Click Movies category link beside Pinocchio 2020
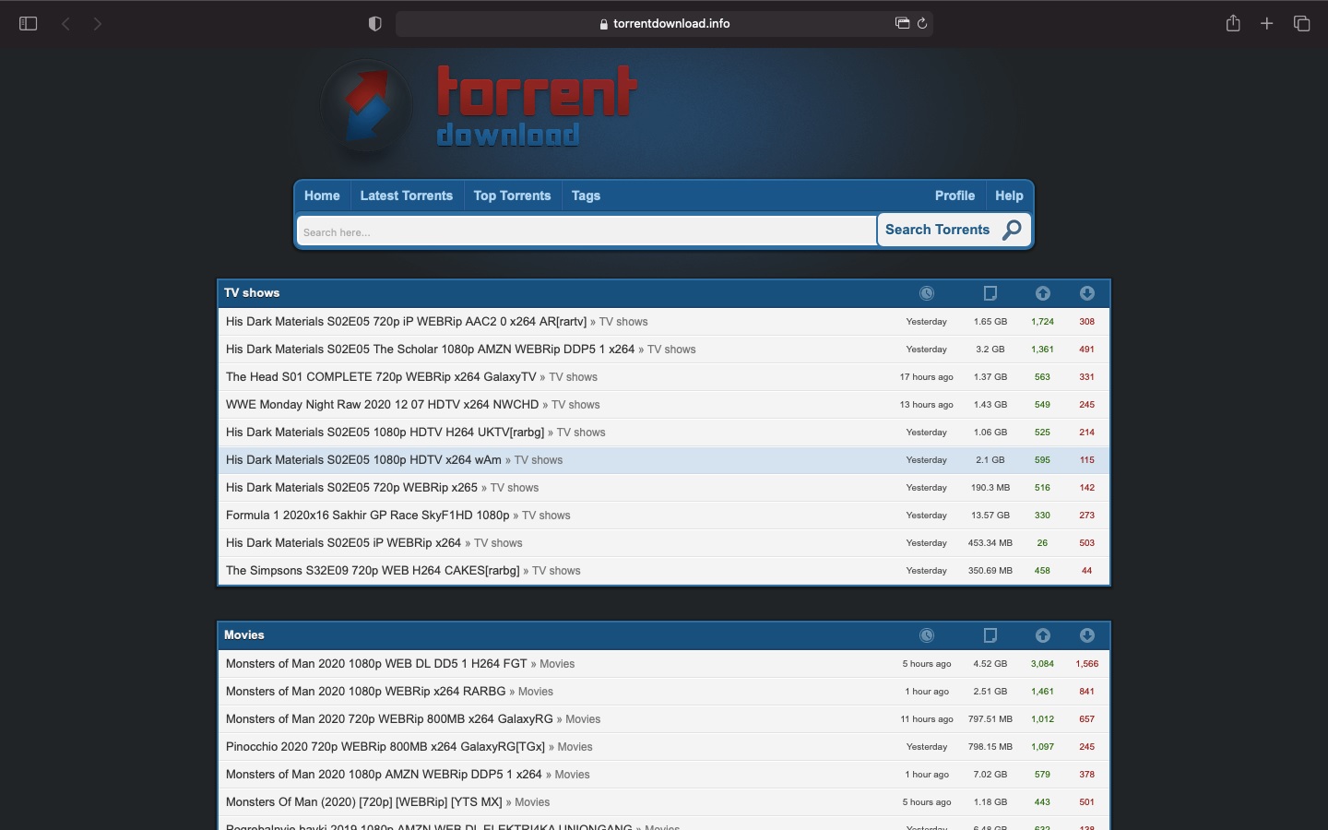 point(575,747)
